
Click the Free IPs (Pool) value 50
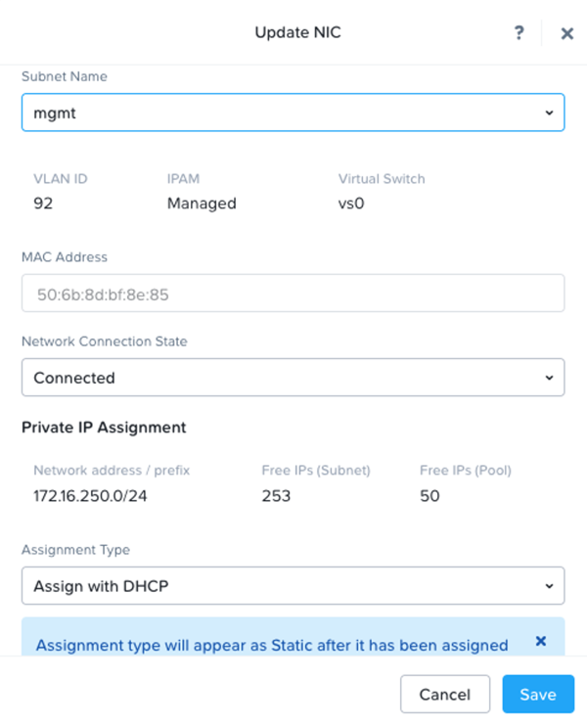429,496
